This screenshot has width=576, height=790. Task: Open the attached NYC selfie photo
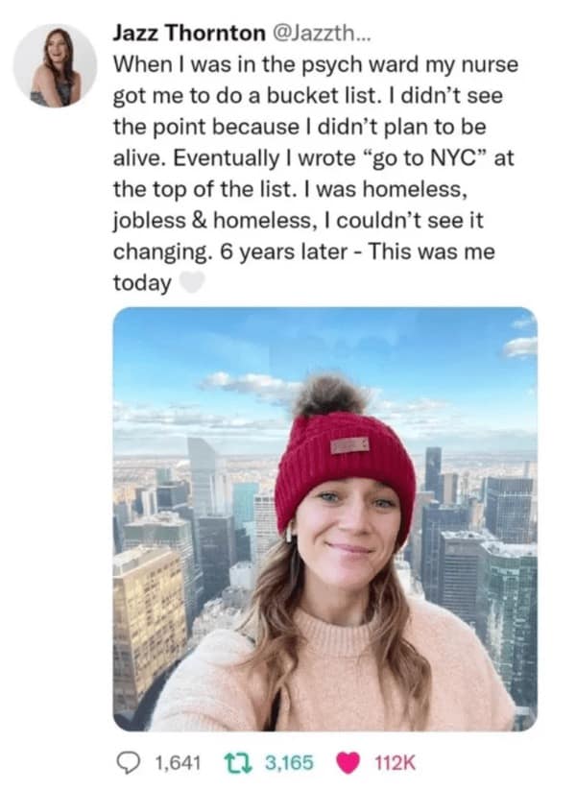tap(324, 518)
